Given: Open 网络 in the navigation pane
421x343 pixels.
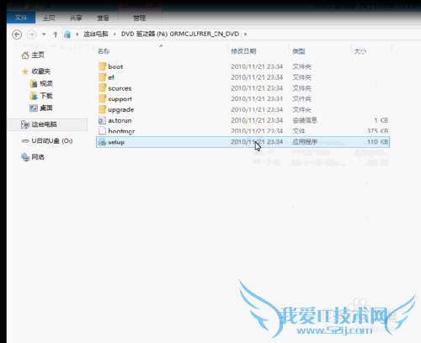Looking at the screenshot, I should click(x=38, y=157).
